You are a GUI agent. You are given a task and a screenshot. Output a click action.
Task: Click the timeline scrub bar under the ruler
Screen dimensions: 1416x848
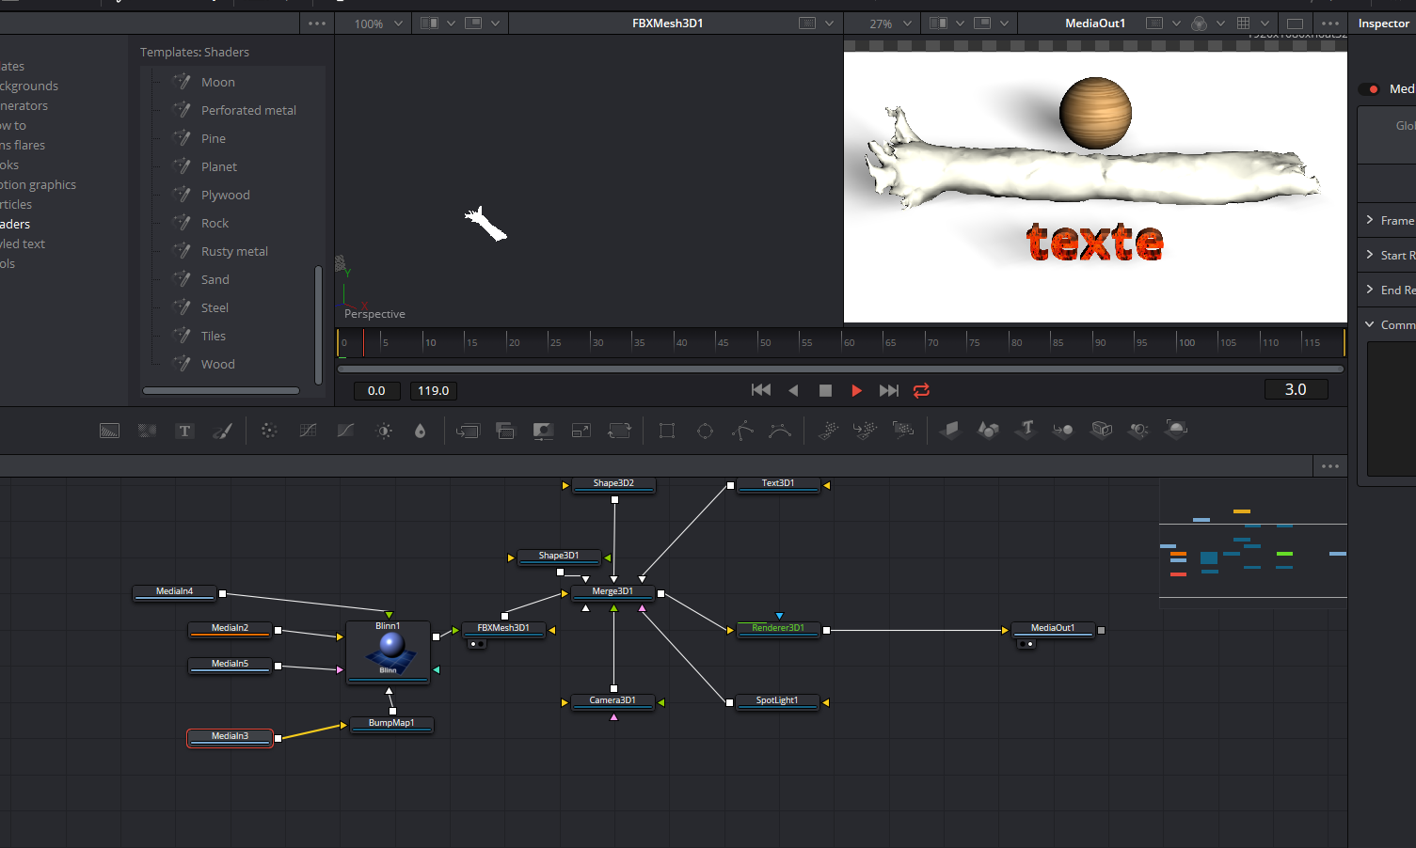point(840,369)
